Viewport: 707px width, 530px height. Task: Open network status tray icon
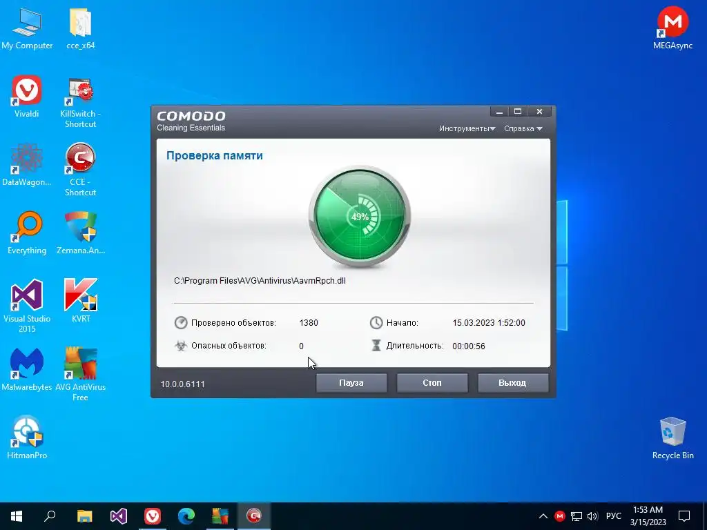pyautogui.click(x=577, y=516)
